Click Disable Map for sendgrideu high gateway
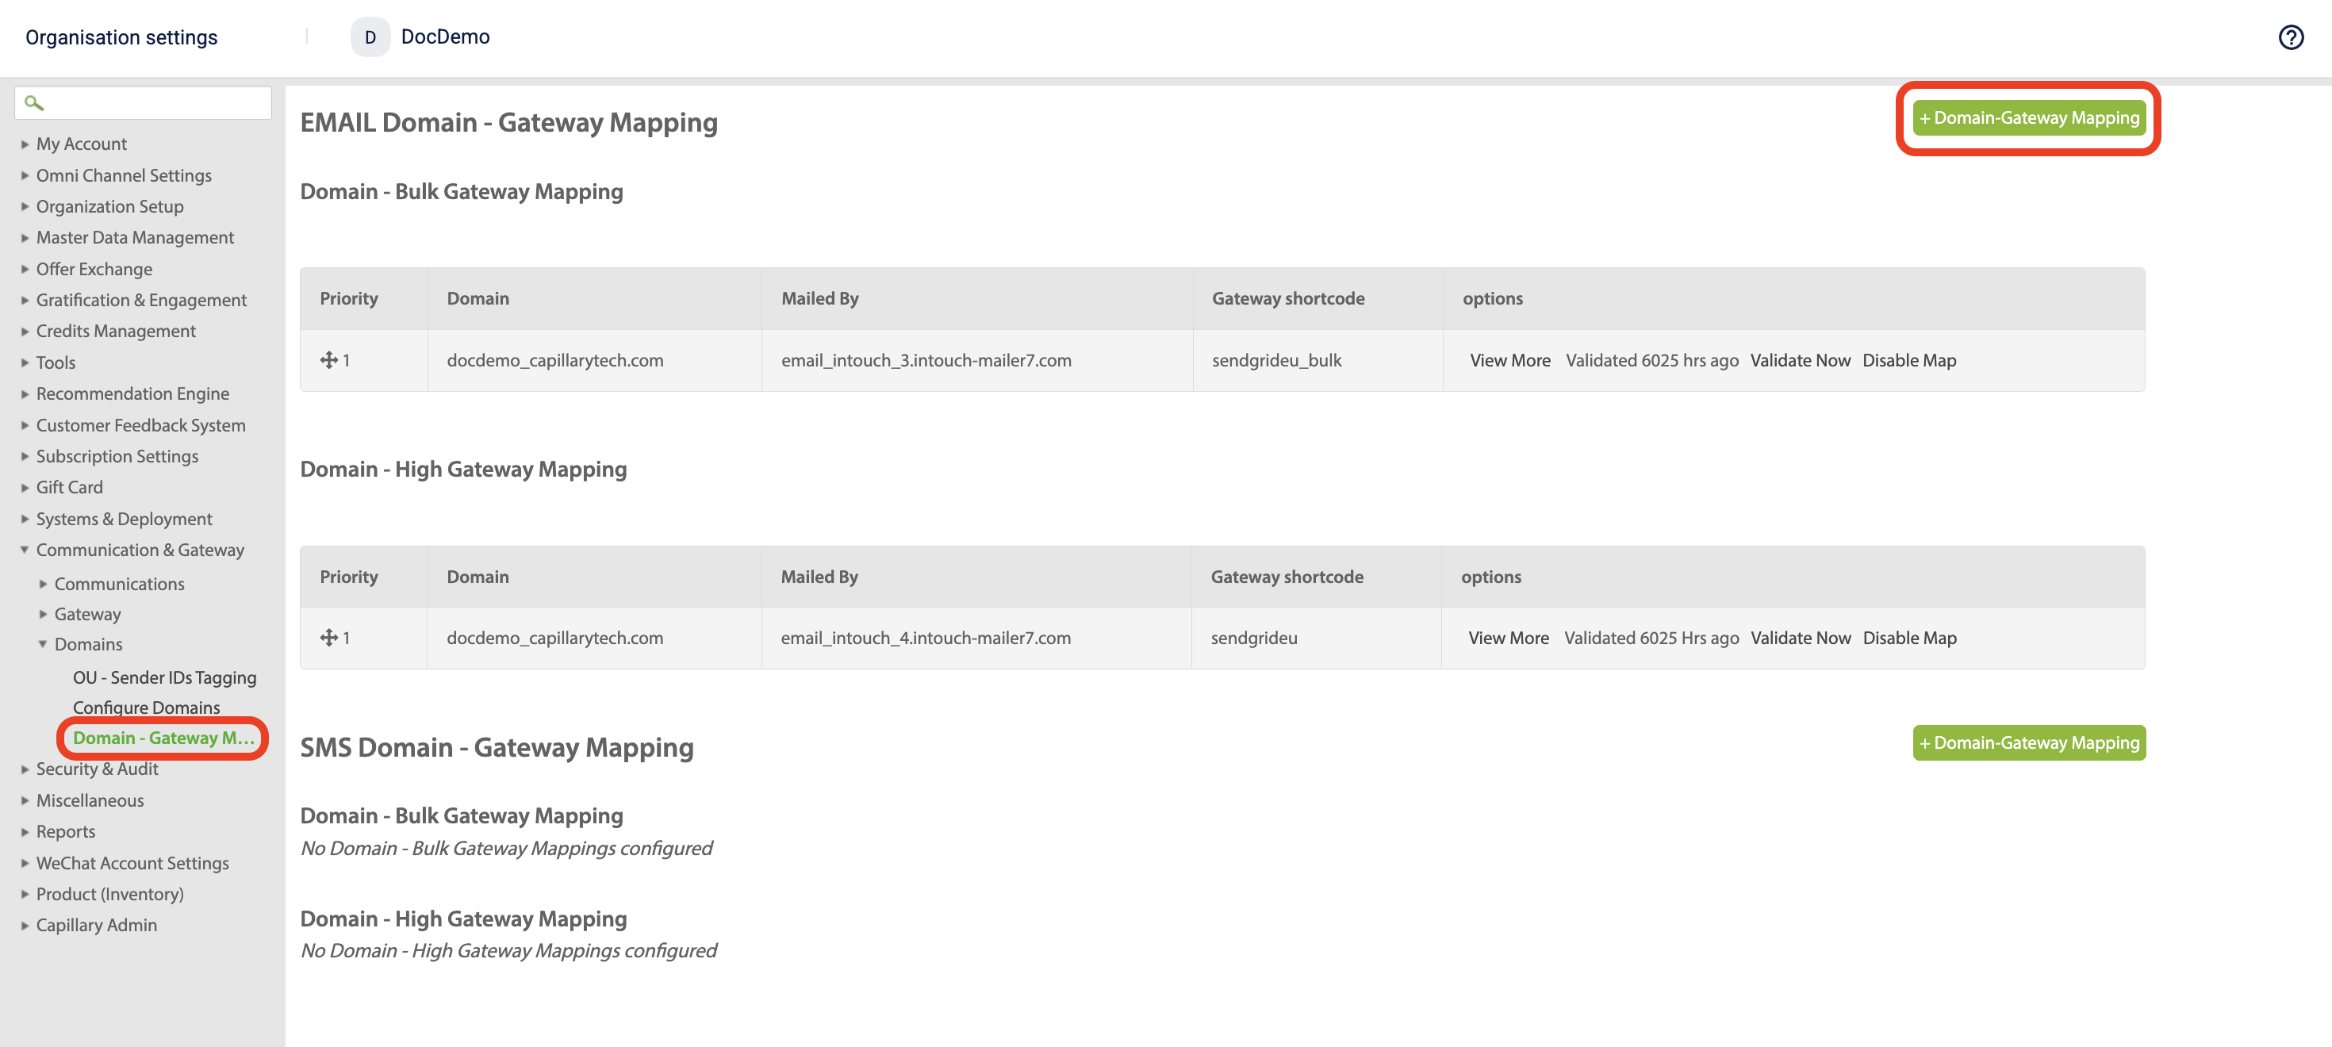 [x=1908, y=638]
